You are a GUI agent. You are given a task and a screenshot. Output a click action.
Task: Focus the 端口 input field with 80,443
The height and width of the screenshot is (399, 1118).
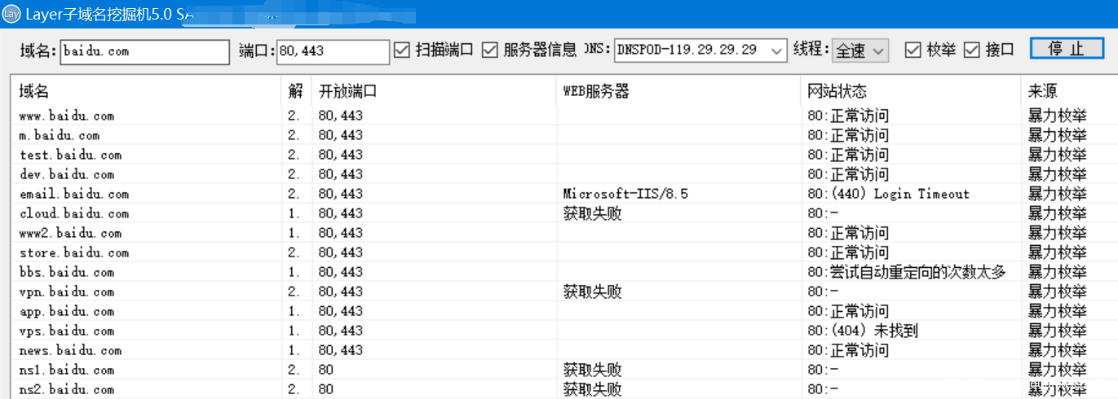(x=333, y=51)
